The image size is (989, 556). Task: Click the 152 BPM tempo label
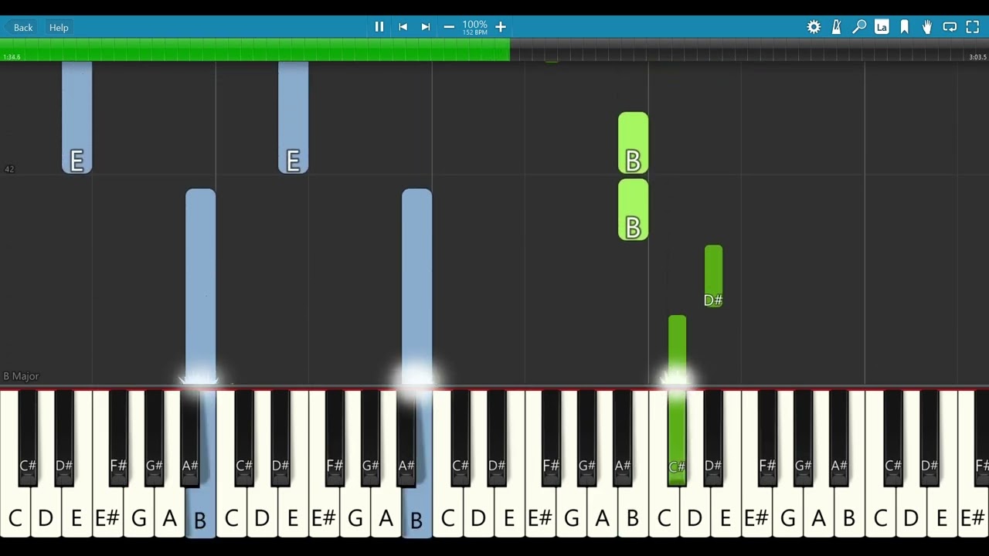pos(474,33)
